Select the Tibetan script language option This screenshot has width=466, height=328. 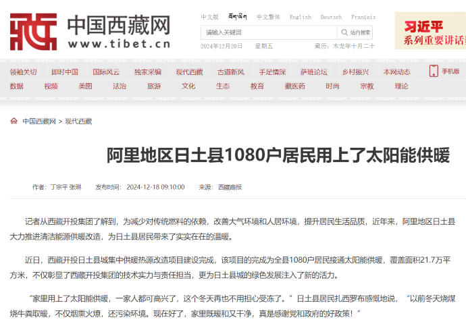click(x=238, y=17)
